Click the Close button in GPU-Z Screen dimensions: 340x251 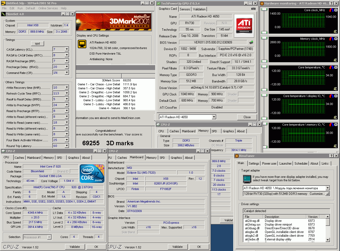pyautogui.click(x=247, y=117)
